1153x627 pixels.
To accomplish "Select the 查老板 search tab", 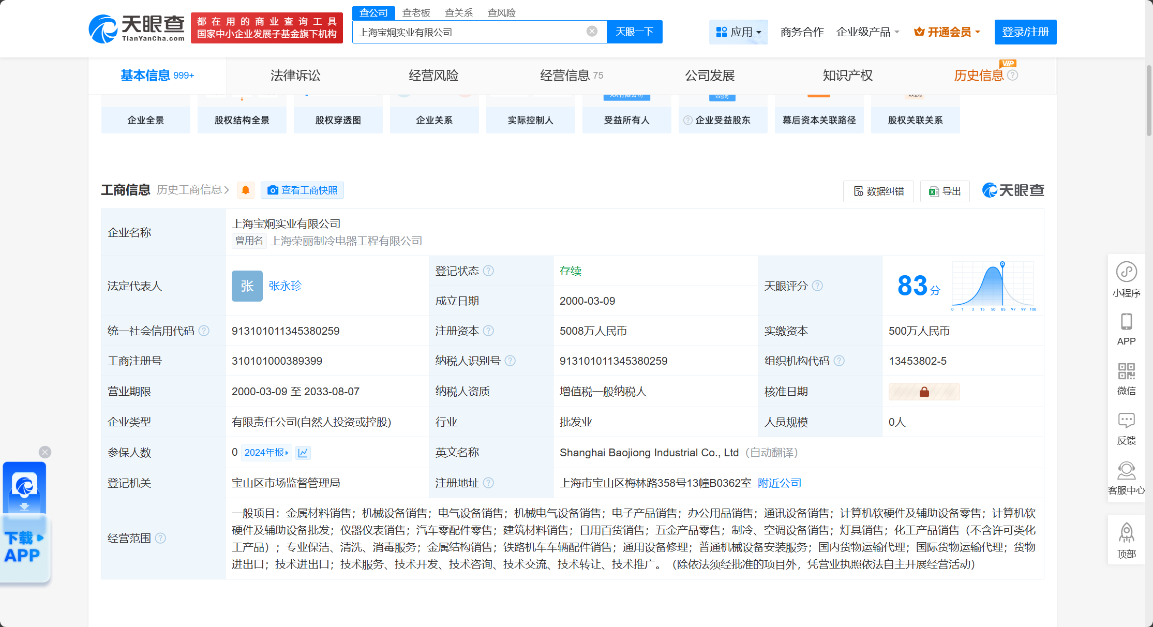I will 416,12.
